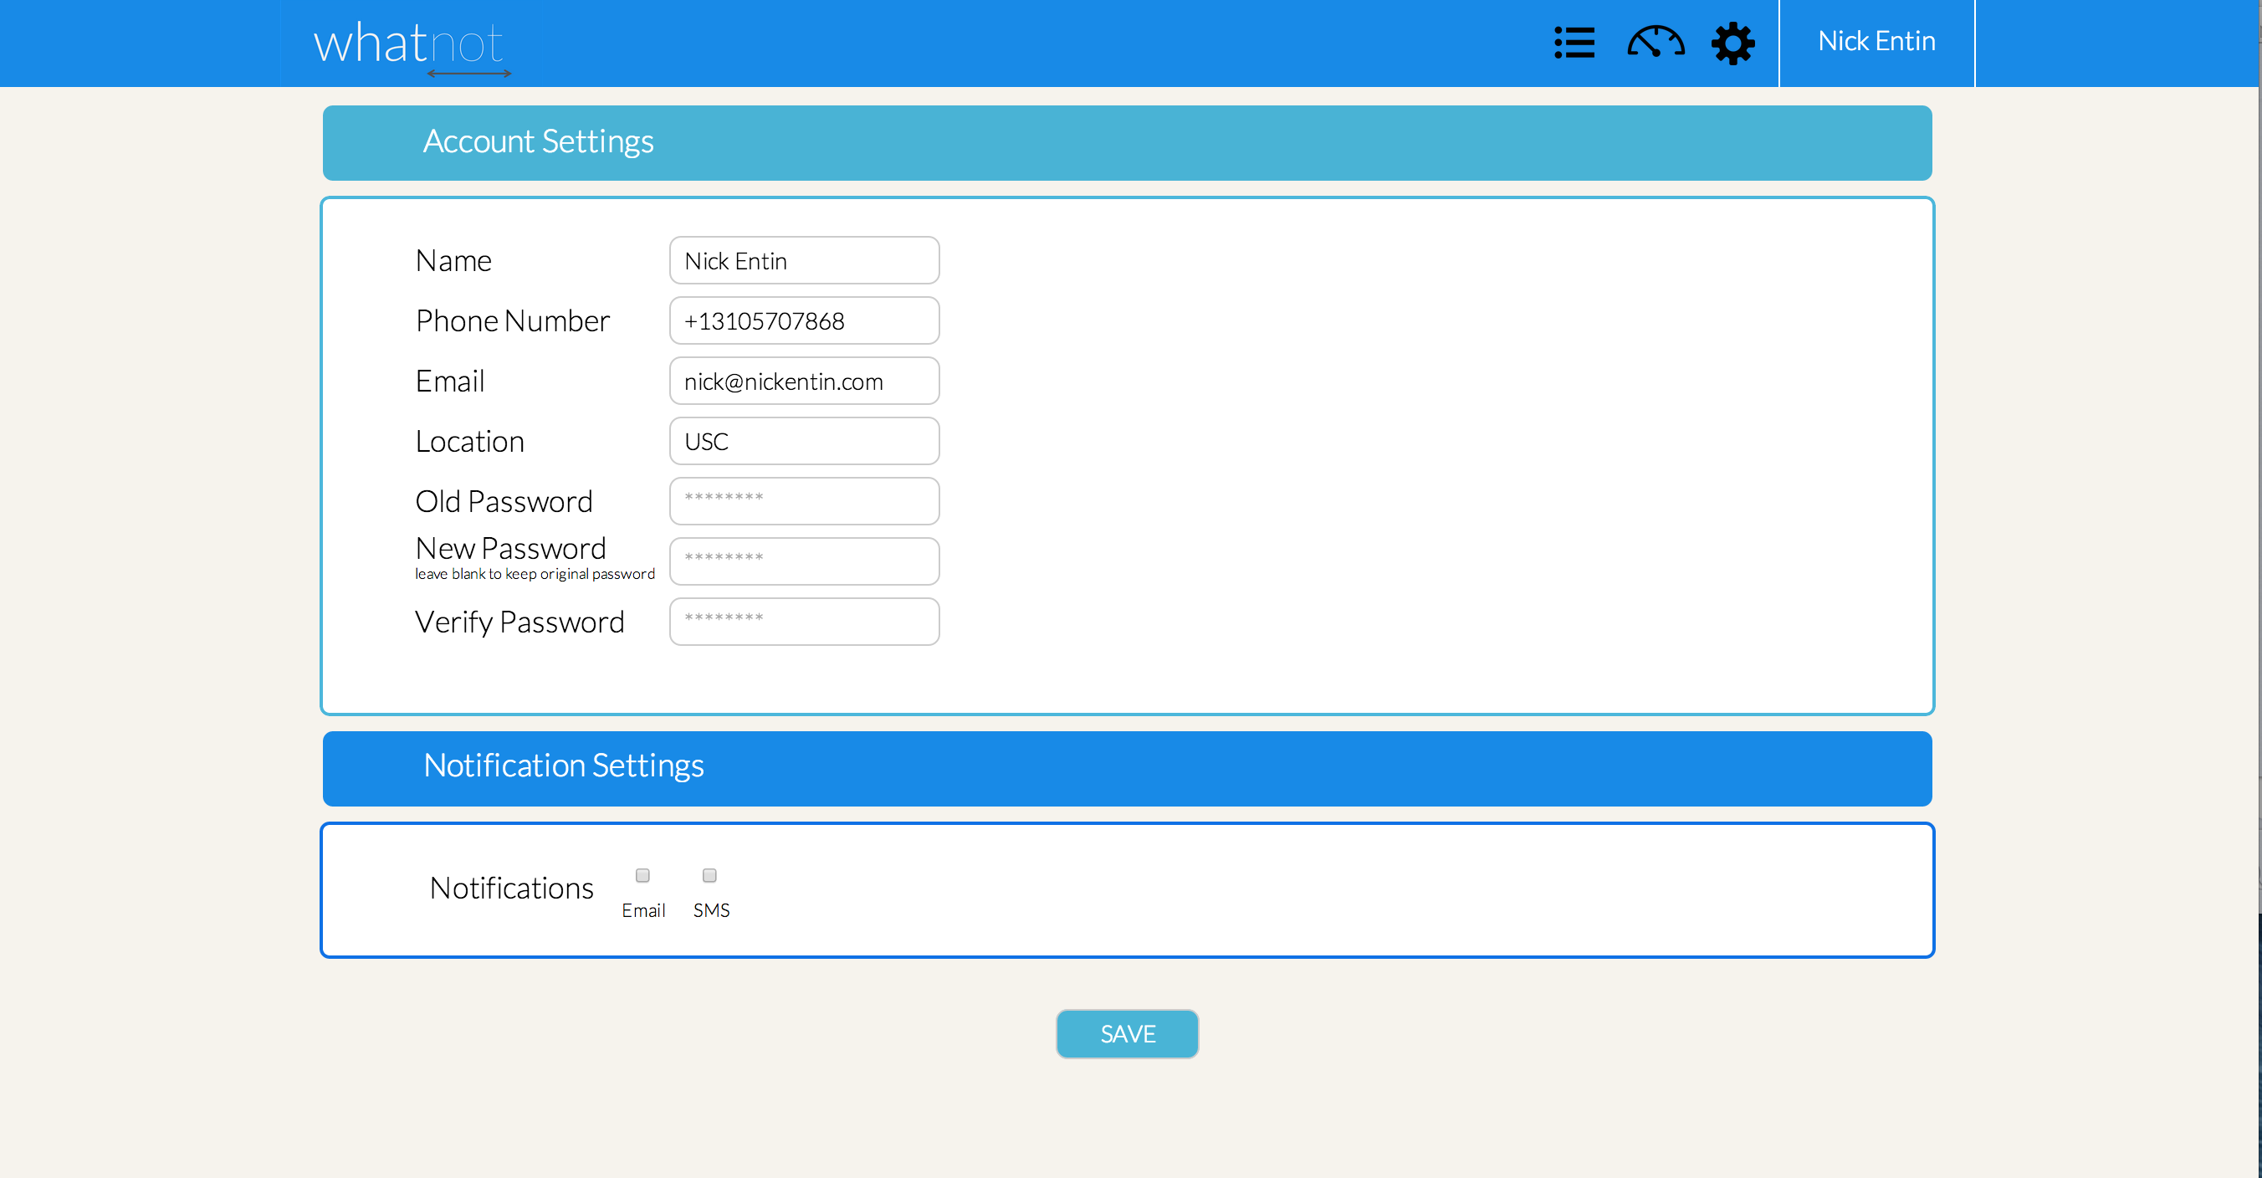Click the Old Password field

point(803,500)
